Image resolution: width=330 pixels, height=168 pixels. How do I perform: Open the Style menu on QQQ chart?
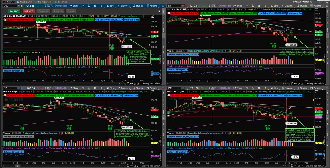(110, 6)
